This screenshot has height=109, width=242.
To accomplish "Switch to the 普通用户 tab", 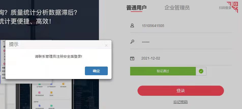I will pyautogui.click(x=137, y=8).
